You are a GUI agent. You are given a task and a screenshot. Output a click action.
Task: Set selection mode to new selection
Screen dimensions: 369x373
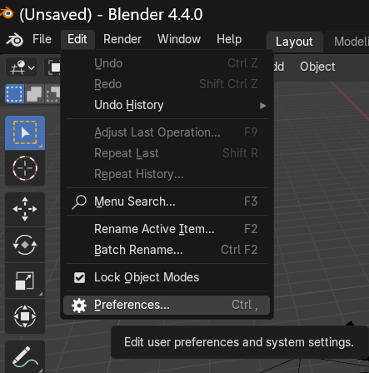click(x=14, y=94)
